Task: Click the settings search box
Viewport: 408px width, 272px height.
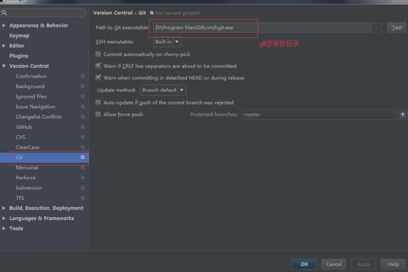Action: coord(43,13)
